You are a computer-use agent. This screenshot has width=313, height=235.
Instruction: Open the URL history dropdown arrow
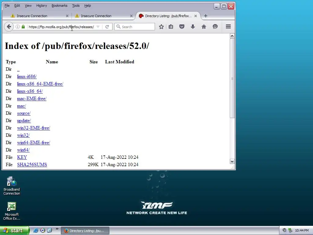pos(98,27)
